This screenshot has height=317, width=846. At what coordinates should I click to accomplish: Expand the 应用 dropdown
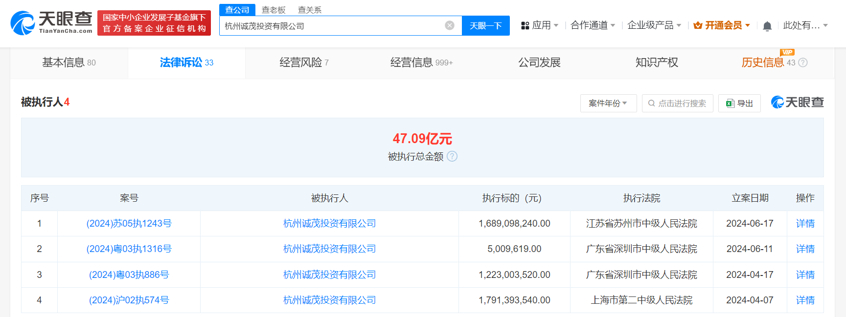point(556,25)
